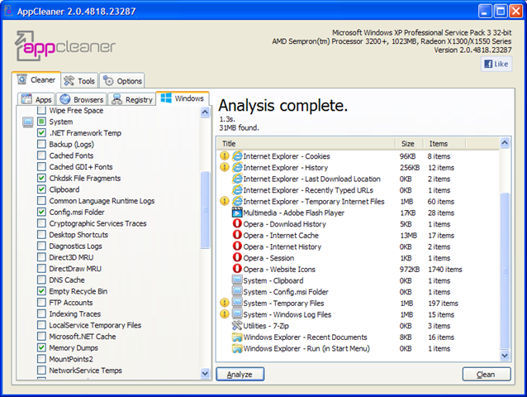
Task: Click IE icon for Cookies row
Action: pyautogui.click(x=237, y=156)
